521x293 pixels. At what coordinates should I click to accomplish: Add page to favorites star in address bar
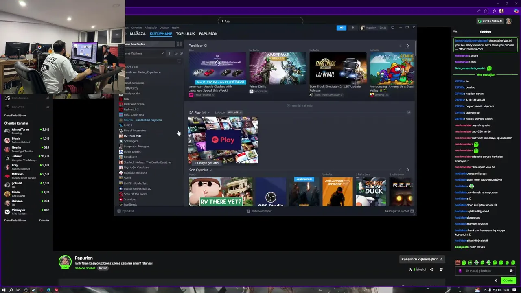pos(486,11)
